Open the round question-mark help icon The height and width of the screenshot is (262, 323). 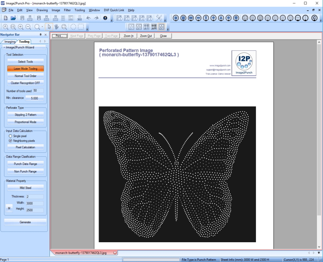[x=105, y=18]
